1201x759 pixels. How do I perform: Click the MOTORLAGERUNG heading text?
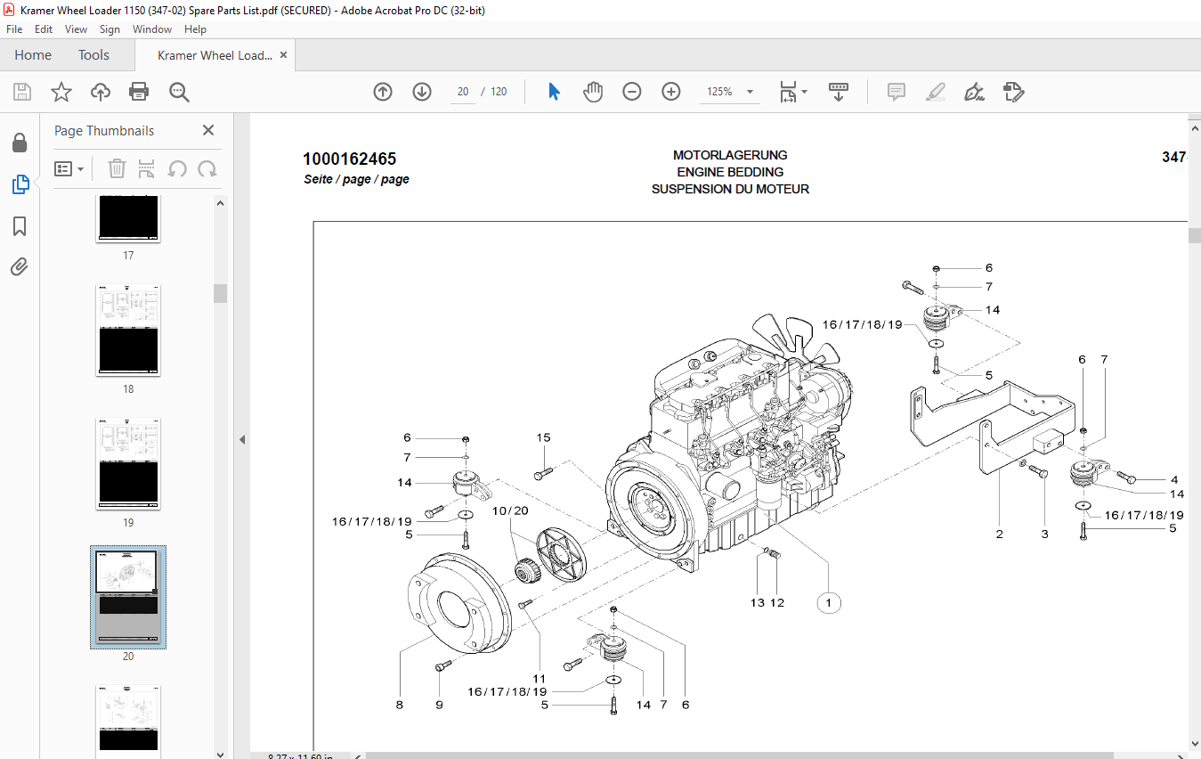pyautogui.click(x=730, y=155)
